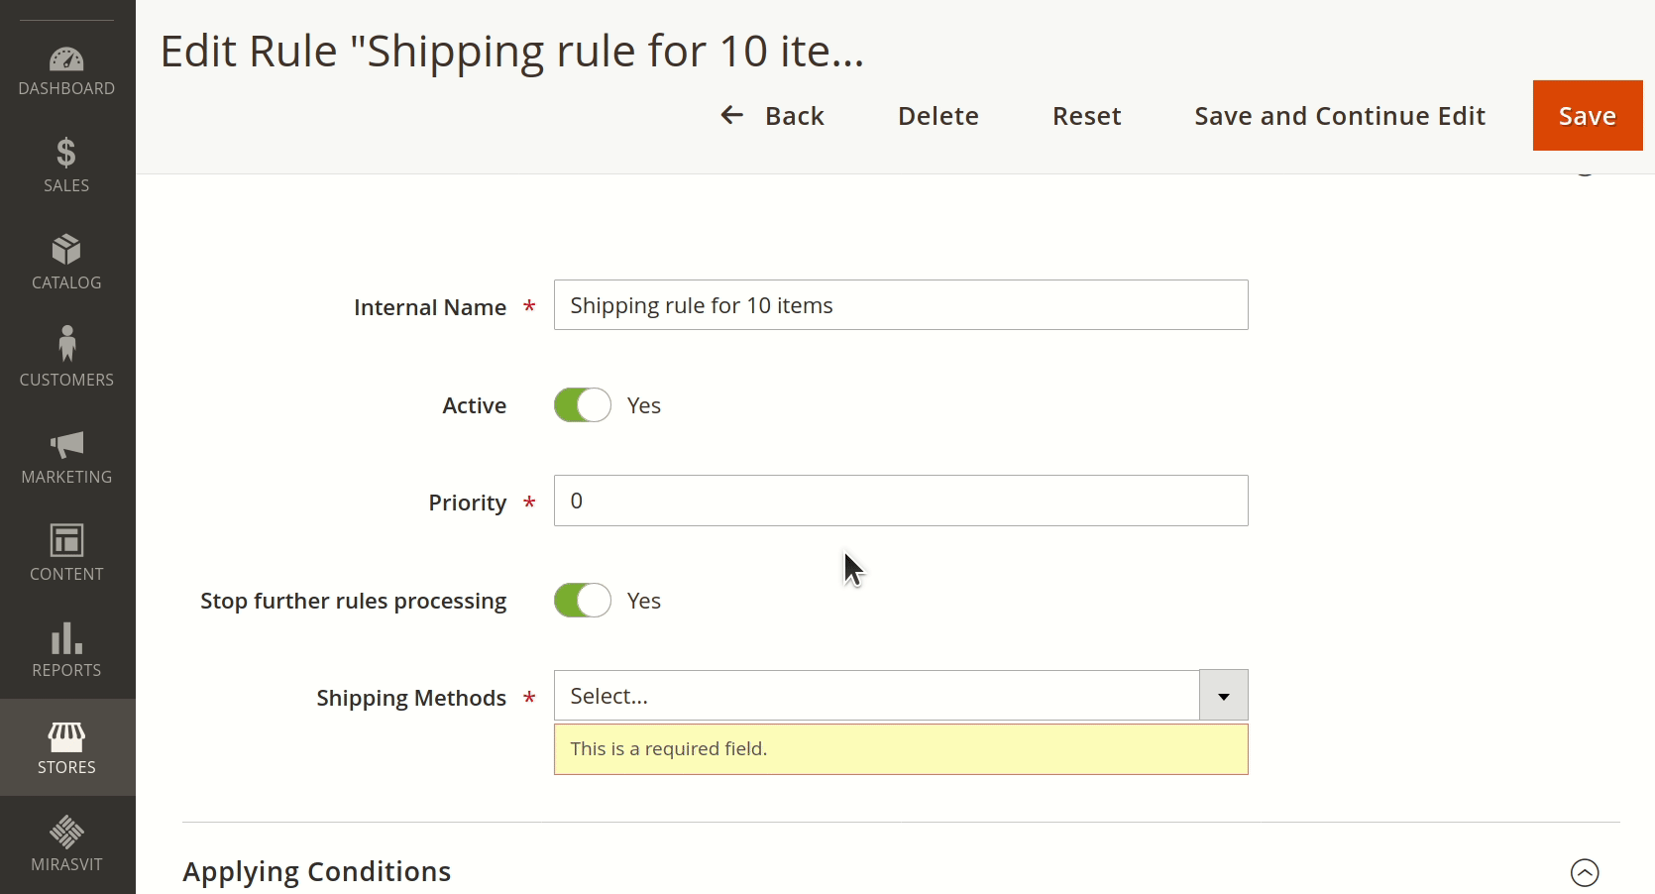Screen dimensions: 1655x894
Task: Expand the Shipping Methods select arrow
Action: (1222, 695)
